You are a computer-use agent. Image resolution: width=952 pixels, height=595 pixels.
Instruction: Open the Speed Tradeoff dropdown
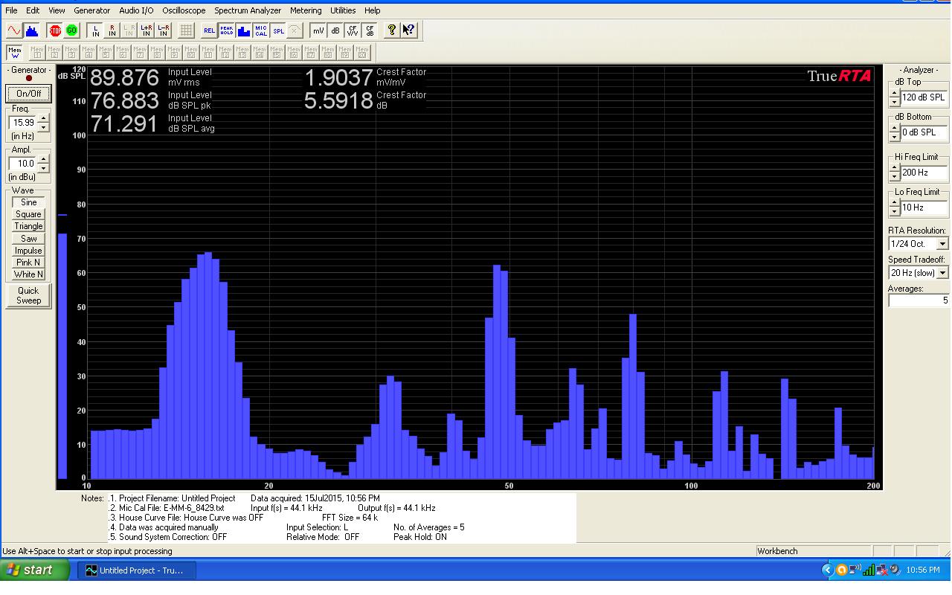coord(943,273)
